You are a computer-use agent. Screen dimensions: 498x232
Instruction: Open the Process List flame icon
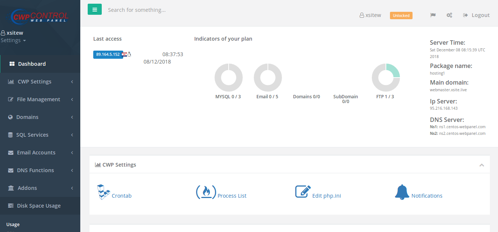[x=206, y=192]
